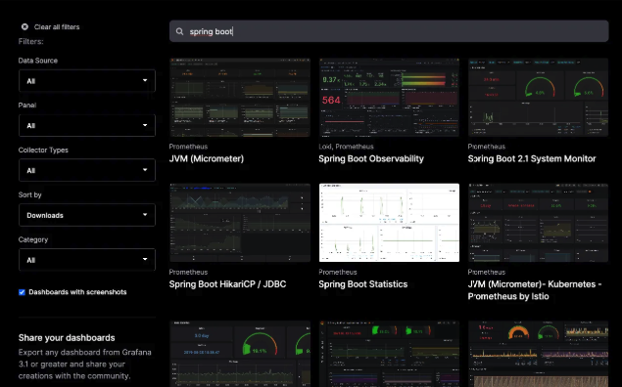Open Spring Boot HikariCP / JDBC thumbnail
This screenshot has width=622, height=387.
pos(240,223)
